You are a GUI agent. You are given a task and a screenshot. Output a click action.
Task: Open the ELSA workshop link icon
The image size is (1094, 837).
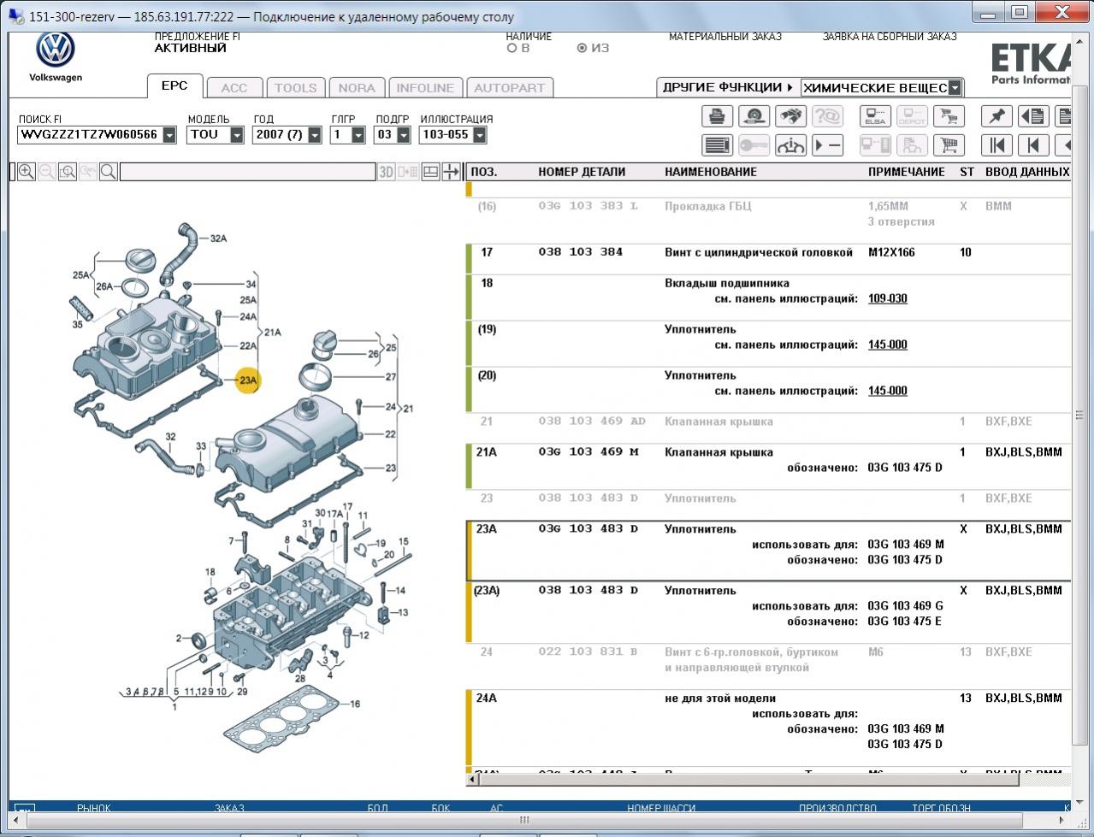click(x=874, y=116)
